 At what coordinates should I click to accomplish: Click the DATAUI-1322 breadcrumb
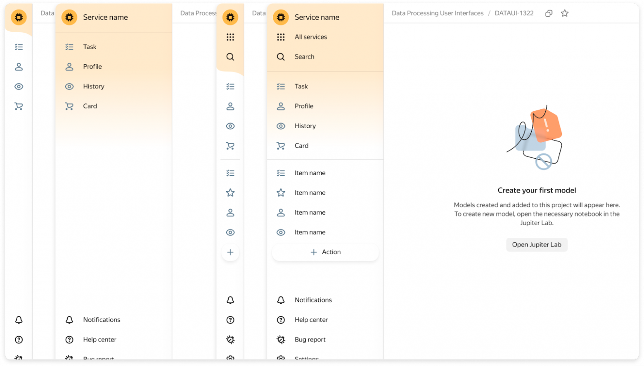pyautogui.click(x=514, y=13)
